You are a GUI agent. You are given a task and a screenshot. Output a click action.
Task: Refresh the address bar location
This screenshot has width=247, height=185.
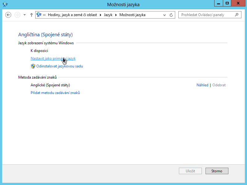click(x=171, y=15)
